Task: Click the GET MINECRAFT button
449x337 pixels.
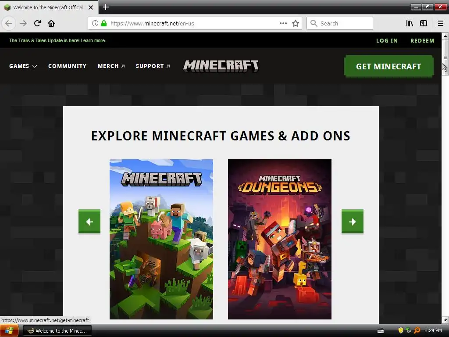Action: pos(388,67)
